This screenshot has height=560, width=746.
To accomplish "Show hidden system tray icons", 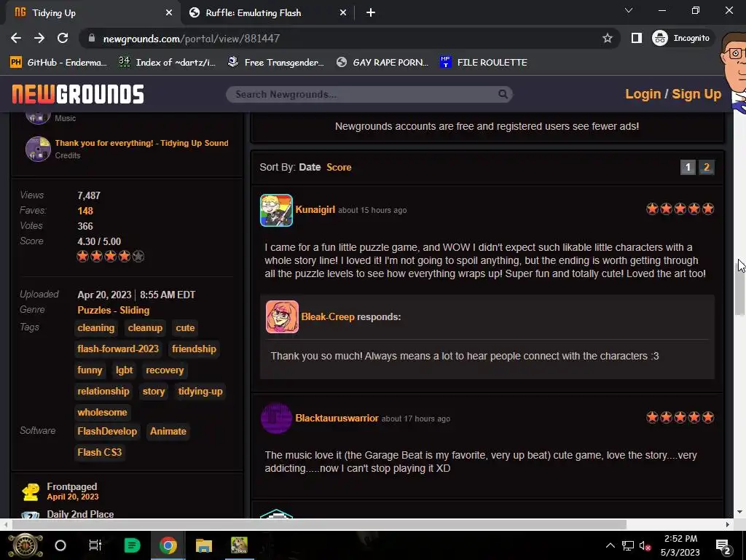I will coord(610,545).
